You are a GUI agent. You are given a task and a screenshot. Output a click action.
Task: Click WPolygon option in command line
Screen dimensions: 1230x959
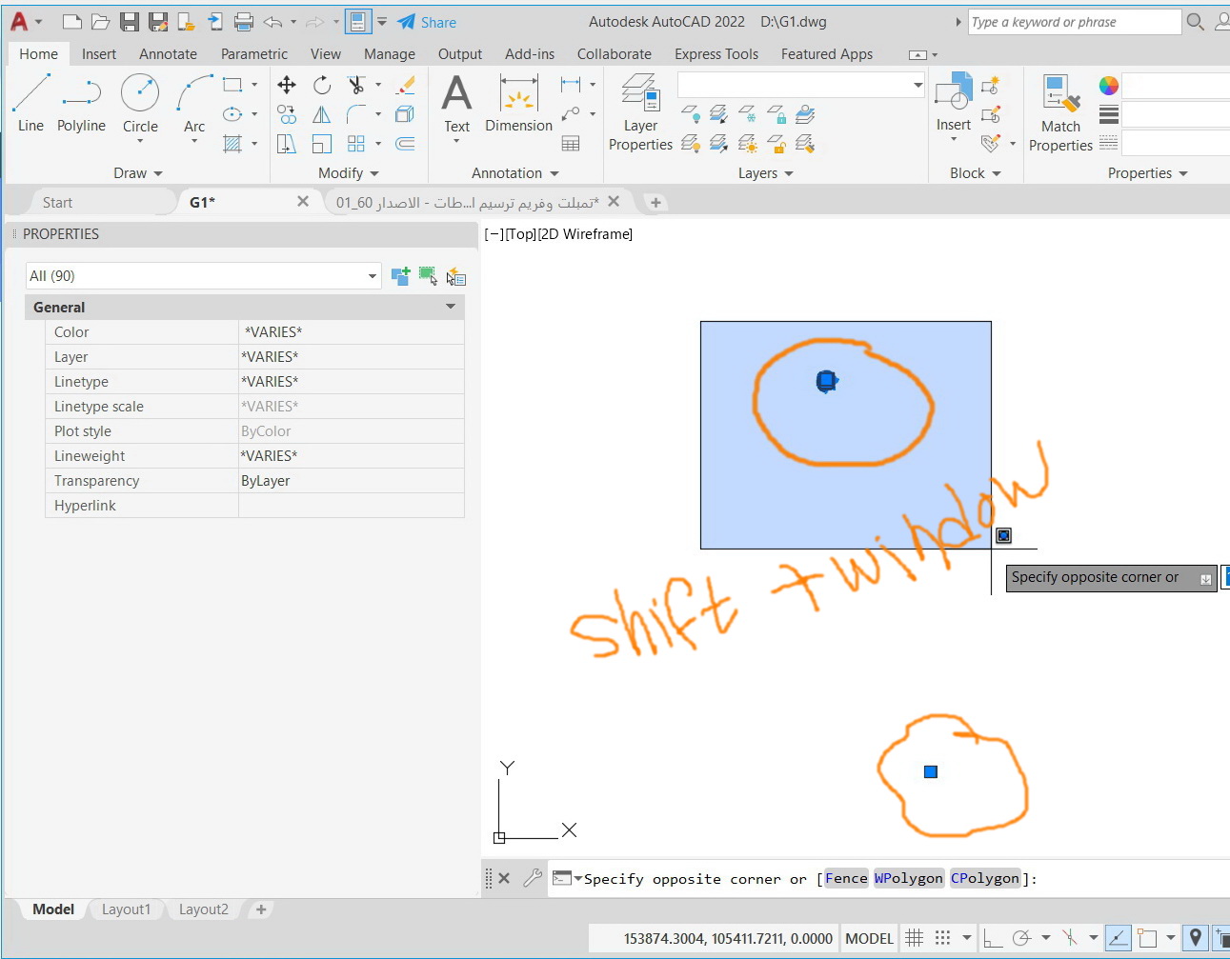[x=908, y=878]
